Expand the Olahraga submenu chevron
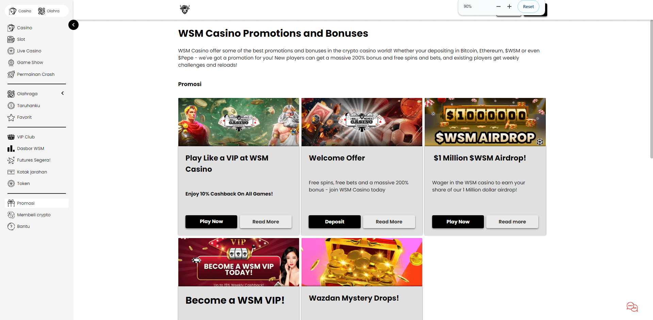 63,93
